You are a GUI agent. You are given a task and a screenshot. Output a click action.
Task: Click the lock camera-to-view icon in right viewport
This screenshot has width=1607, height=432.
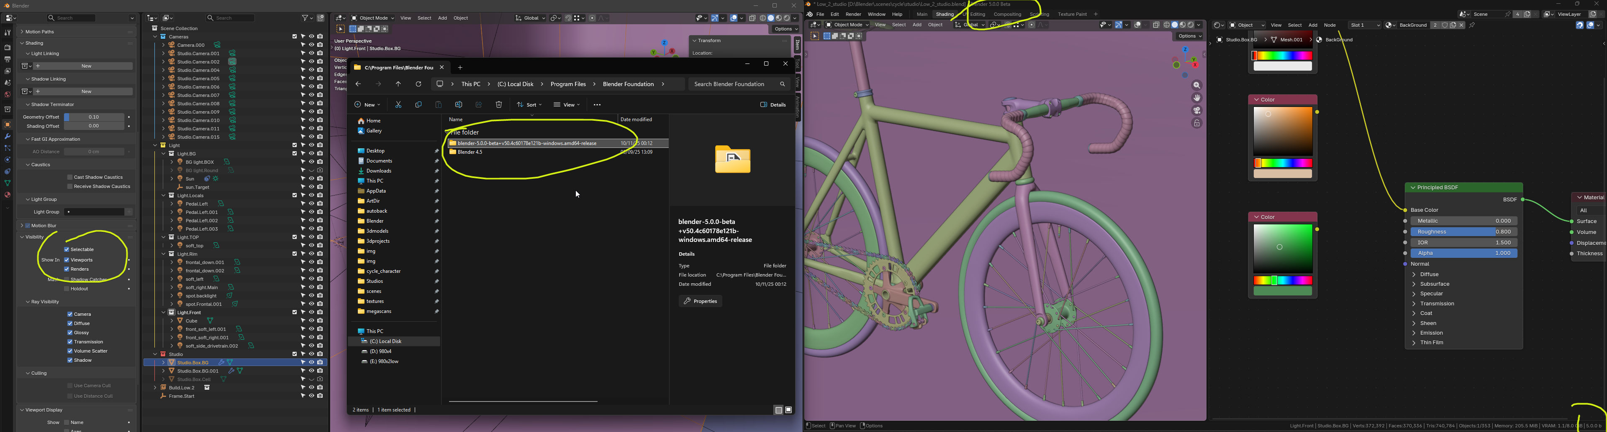pos(1196,123)
